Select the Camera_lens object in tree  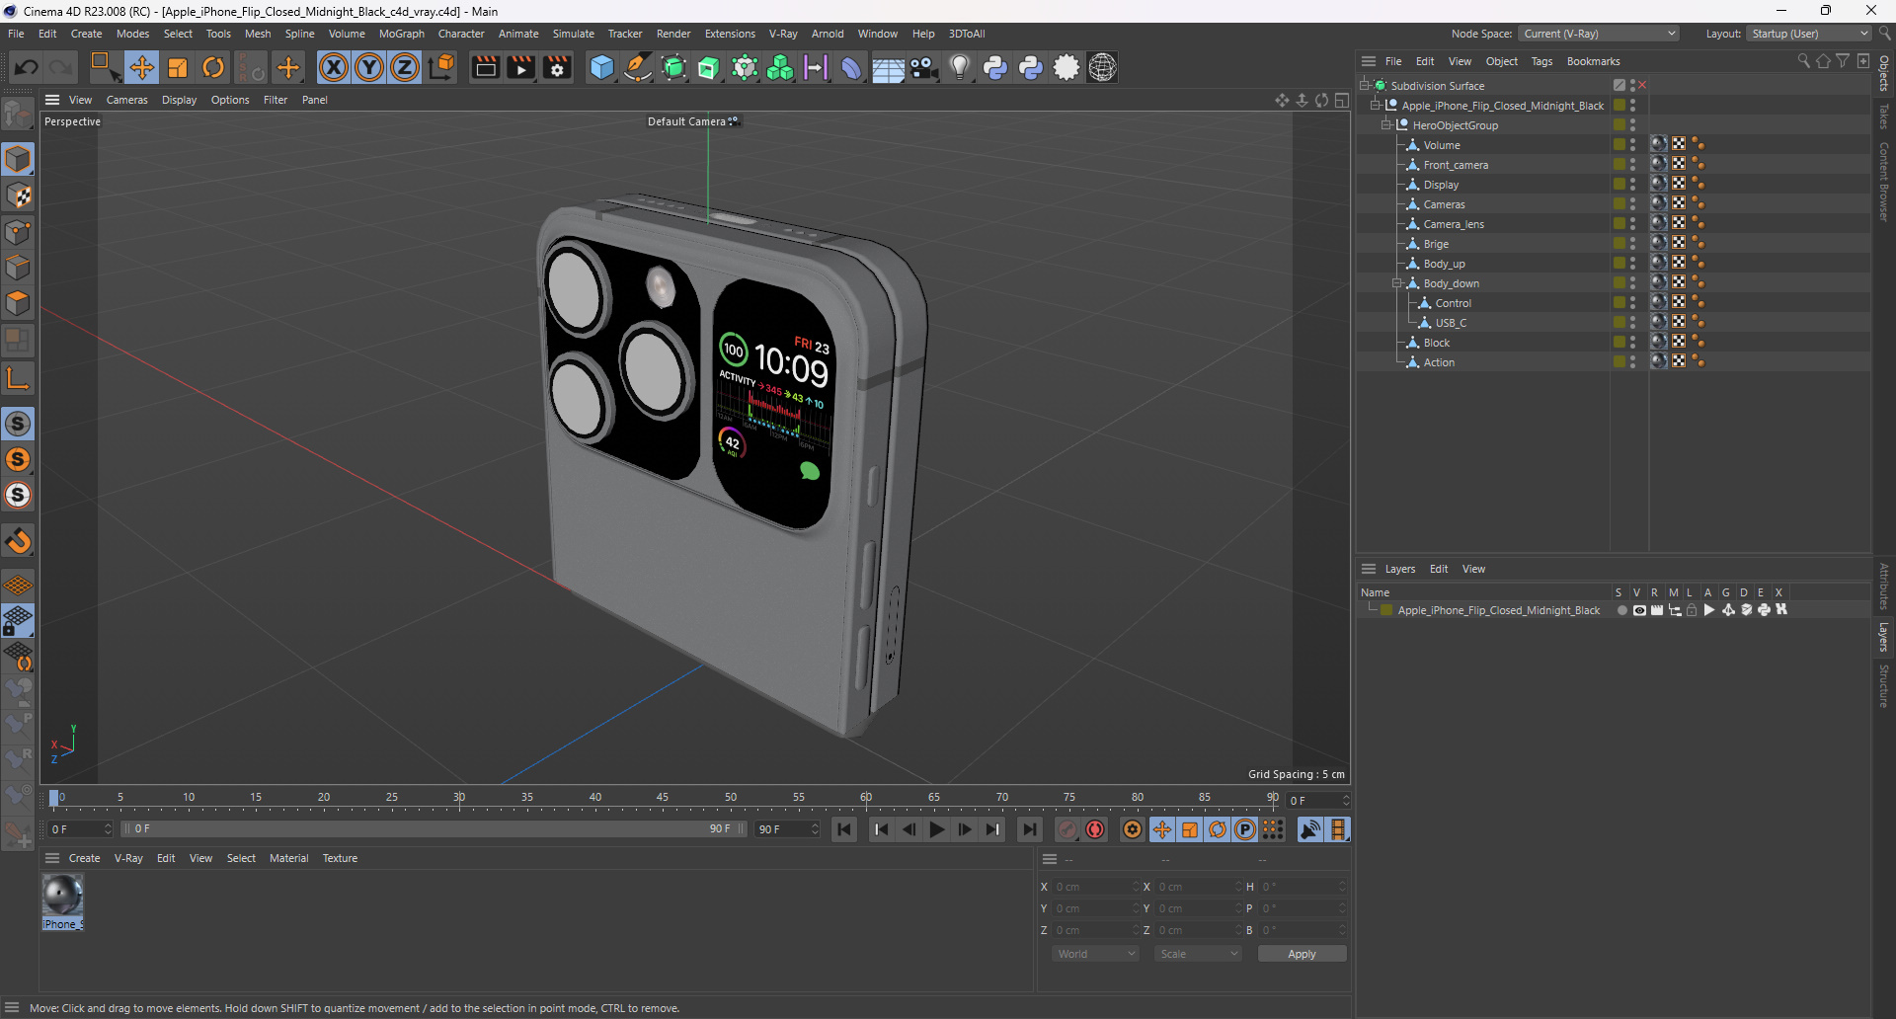coord(1454,224)
